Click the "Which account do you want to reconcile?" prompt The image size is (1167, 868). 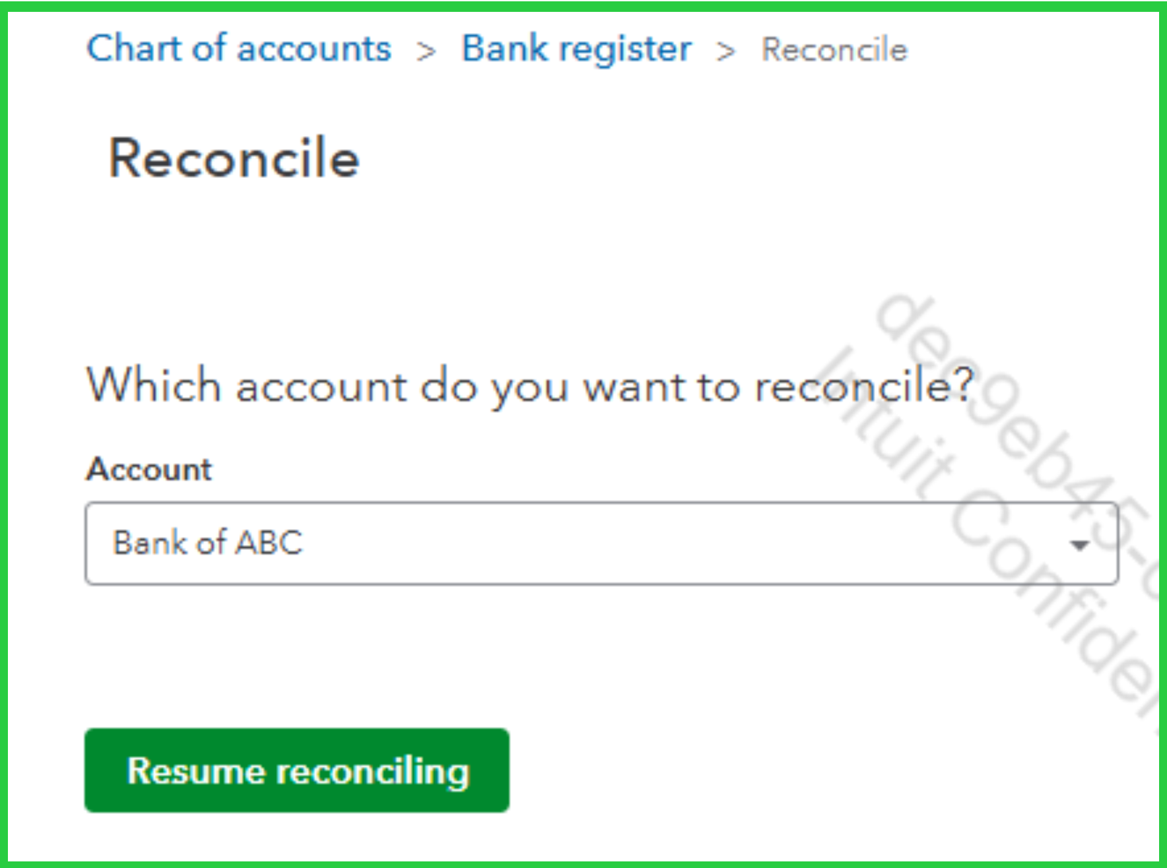pyautogui.click(x=530, y=385)
